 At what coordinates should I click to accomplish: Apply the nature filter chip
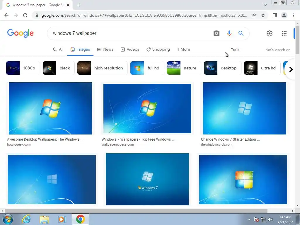(184, 68)
